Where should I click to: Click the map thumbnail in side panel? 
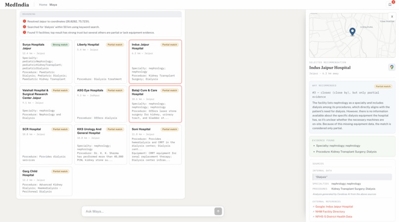click(352, 35)
